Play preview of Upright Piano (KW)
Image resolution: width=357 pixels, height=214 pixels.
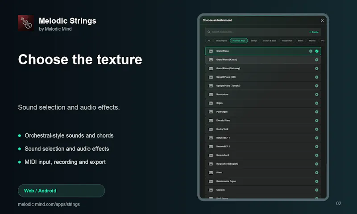click(x=316, y=77)
